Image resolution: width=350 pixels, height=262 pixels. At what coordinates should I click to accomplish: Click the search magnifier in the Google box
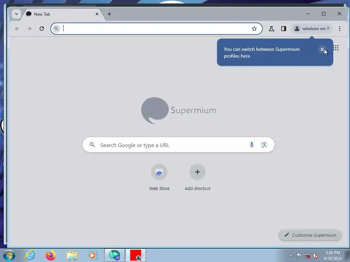point(92,145)
